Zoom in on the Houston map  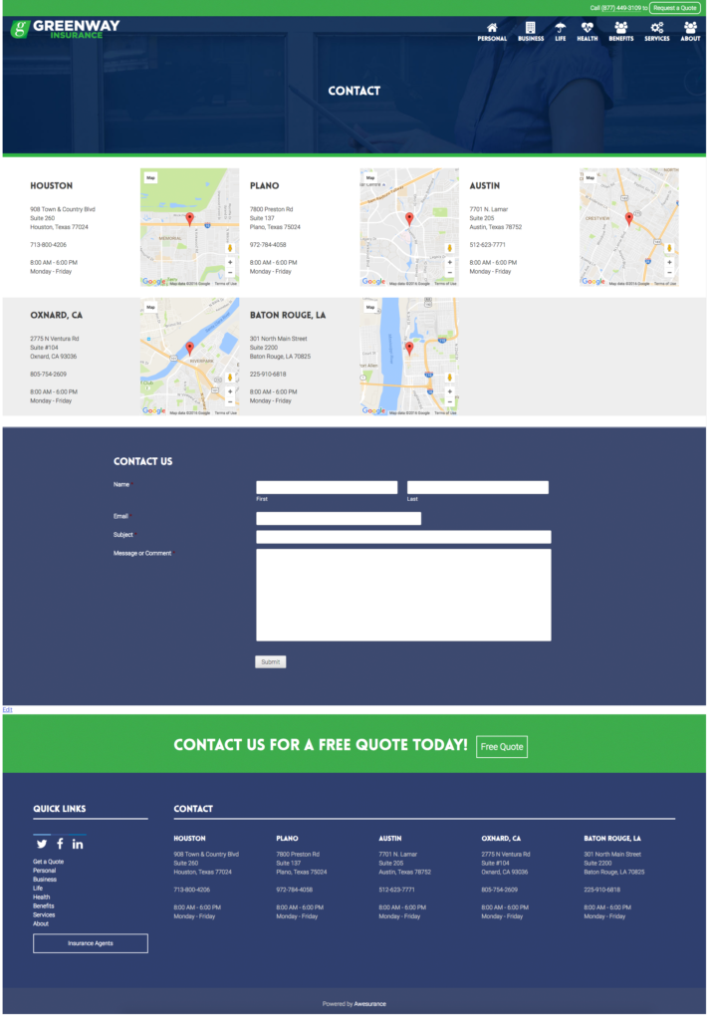tap(230, 262)
